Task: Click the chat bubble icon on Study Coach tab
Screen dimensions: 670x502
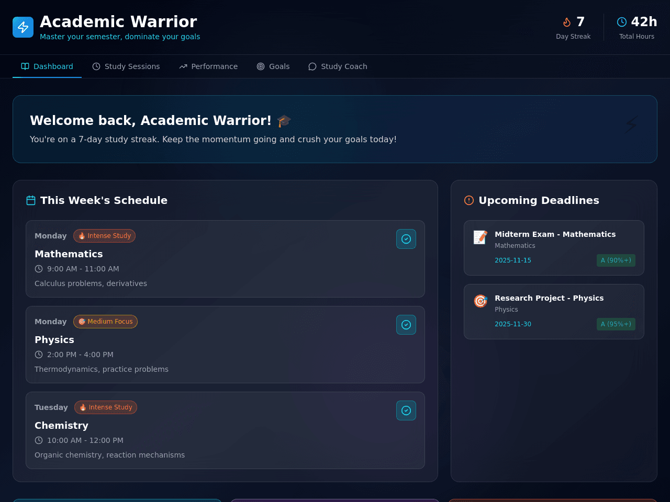Action: [x=312, y=66]
